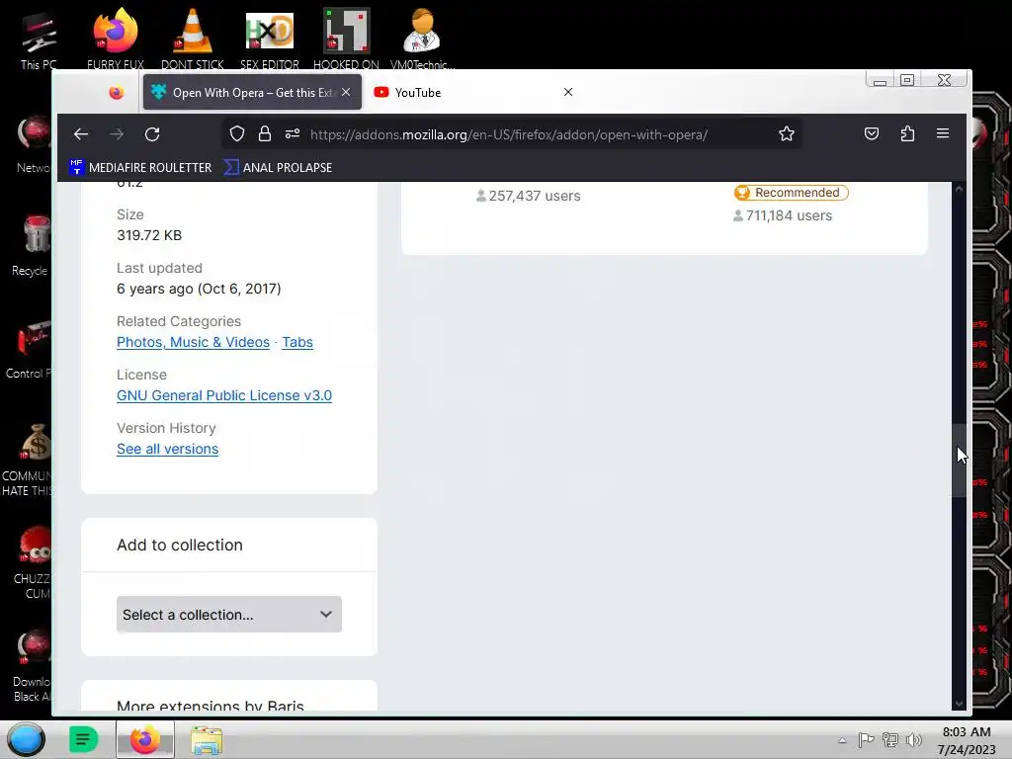The image size is (1012, 759).
Task: Open volume speaker tray icon
Action: click(x=913, y=739)
